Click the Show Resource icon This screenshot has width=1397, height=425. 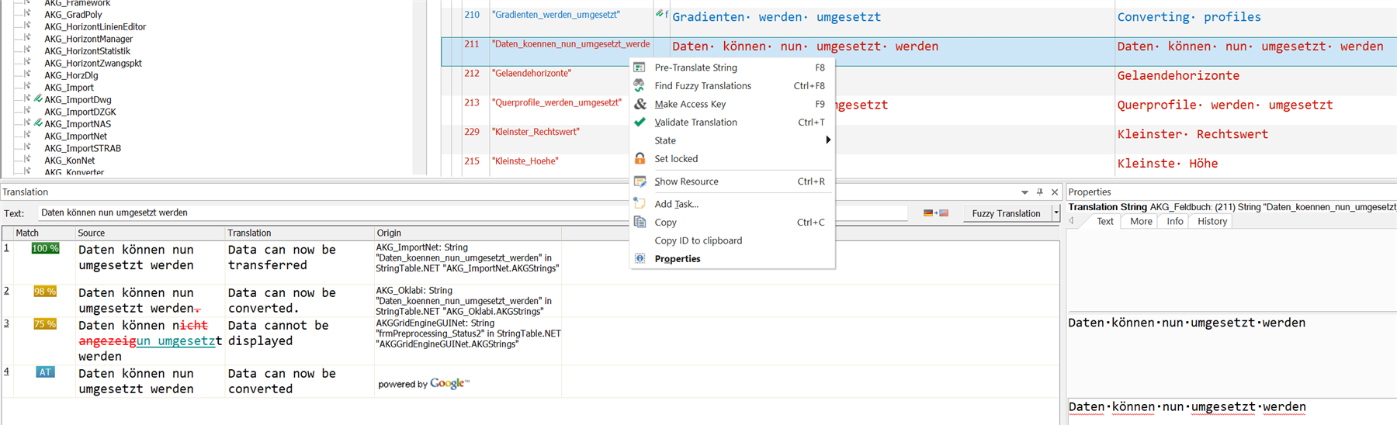[640, 181]
